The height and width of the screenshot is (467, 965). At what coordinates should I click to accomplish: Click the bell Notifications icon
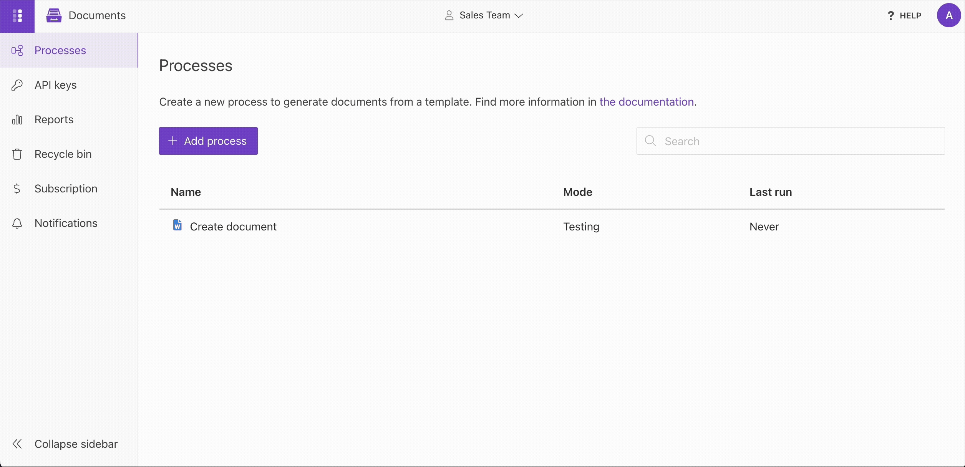tap(17, 223)
